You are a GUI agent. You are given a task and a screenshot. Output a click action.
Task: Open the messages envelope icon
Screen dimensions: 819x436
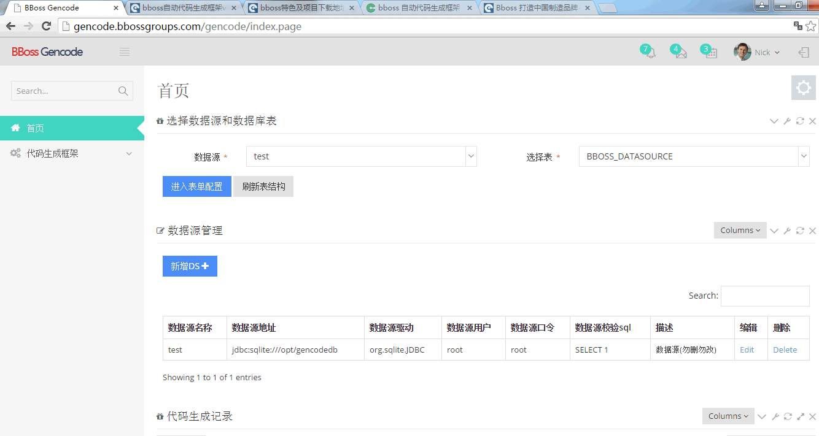680,53
